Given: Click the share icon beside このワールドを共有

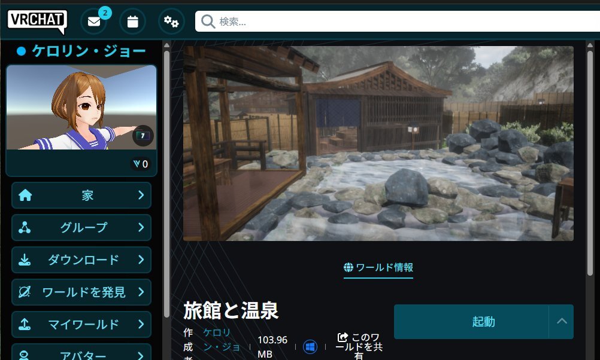Looking at the screenshot, I should [343, 337].
